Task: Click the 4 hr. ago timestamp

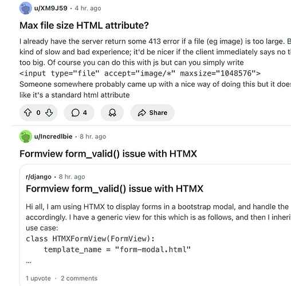Action: coord(88,8)
